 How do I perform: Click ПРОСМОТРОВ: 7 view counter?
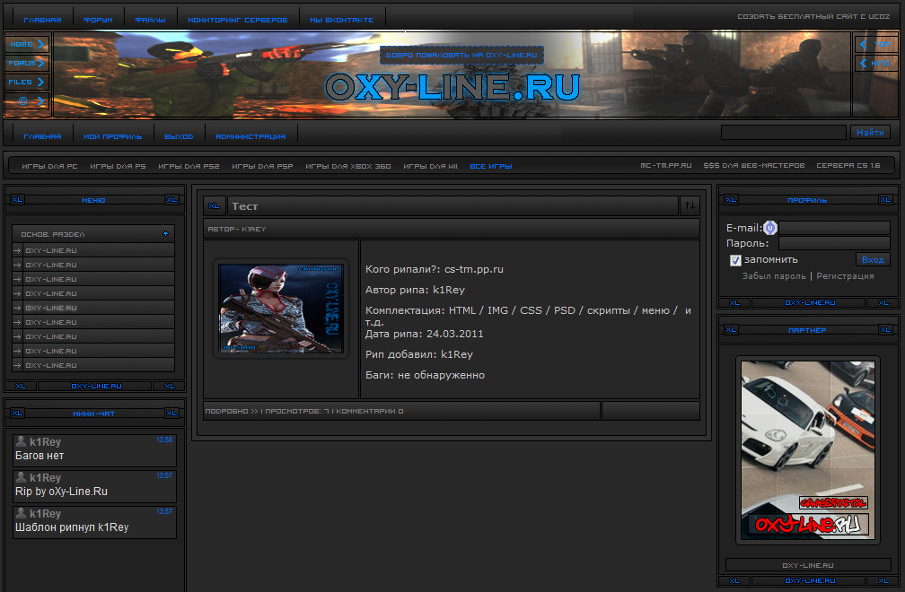pos(297,411)
